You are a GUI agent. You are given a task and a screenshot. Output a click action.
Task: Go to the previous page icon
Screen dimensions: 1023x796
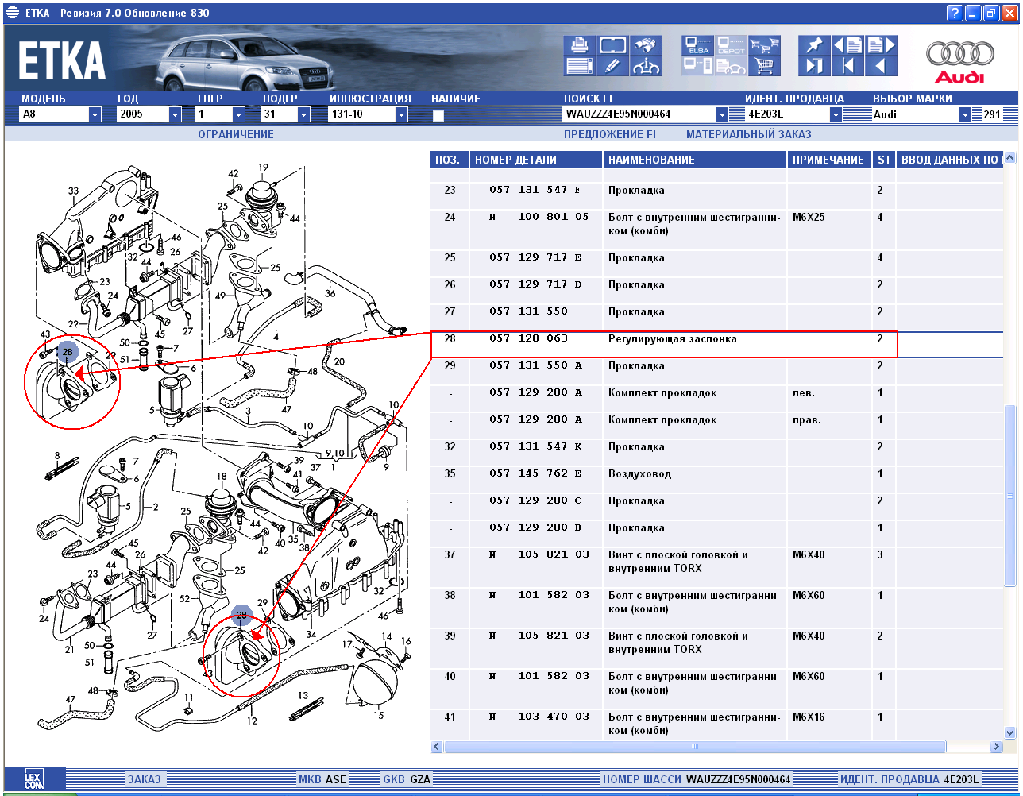[x=847, y=45]
